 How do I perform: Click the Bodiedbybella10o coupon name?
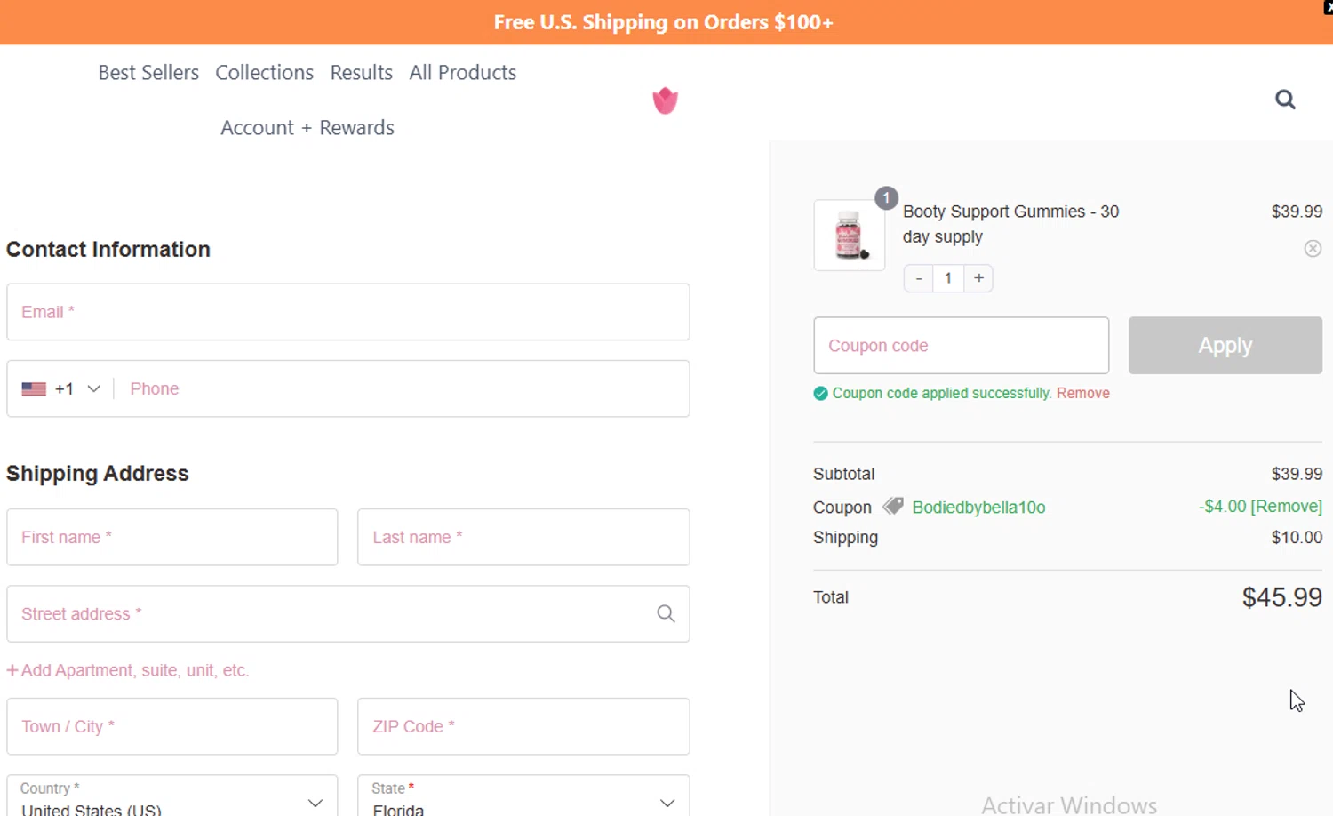coord(978,508)
